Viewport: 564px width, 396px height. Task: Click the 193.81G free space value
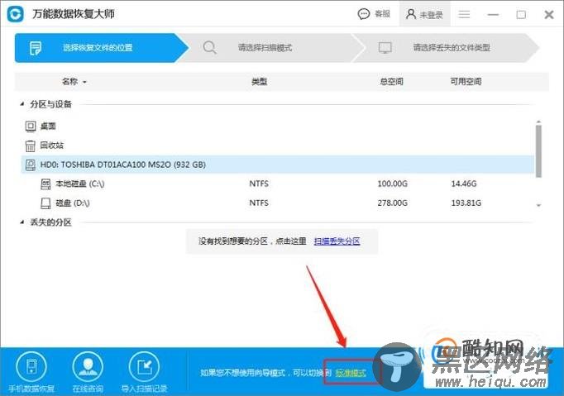(466, 203)
